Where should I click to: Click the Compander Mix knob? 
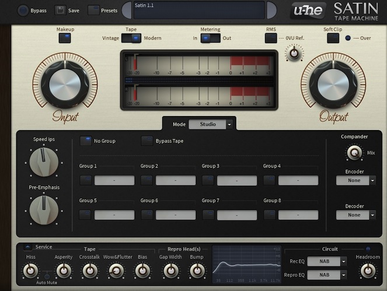tap(354, 153)
